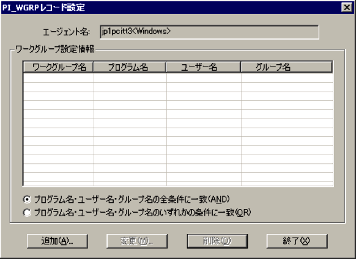Close the PI_WGRP record settings dialog
Screen dimensions: 356x259
[x=347, y=7]
